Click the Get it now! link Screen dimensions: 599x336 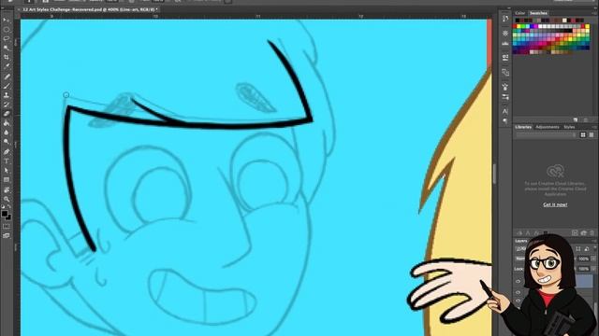(555, 204)
